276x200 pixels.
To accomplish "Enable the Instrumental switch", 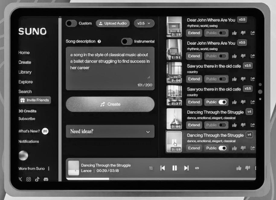I will pos(127,42).
